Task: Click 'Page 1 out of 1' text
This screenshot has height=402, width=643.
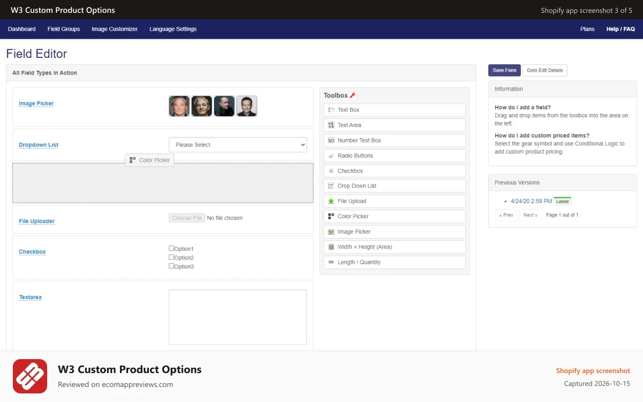Action: point(562,215)
